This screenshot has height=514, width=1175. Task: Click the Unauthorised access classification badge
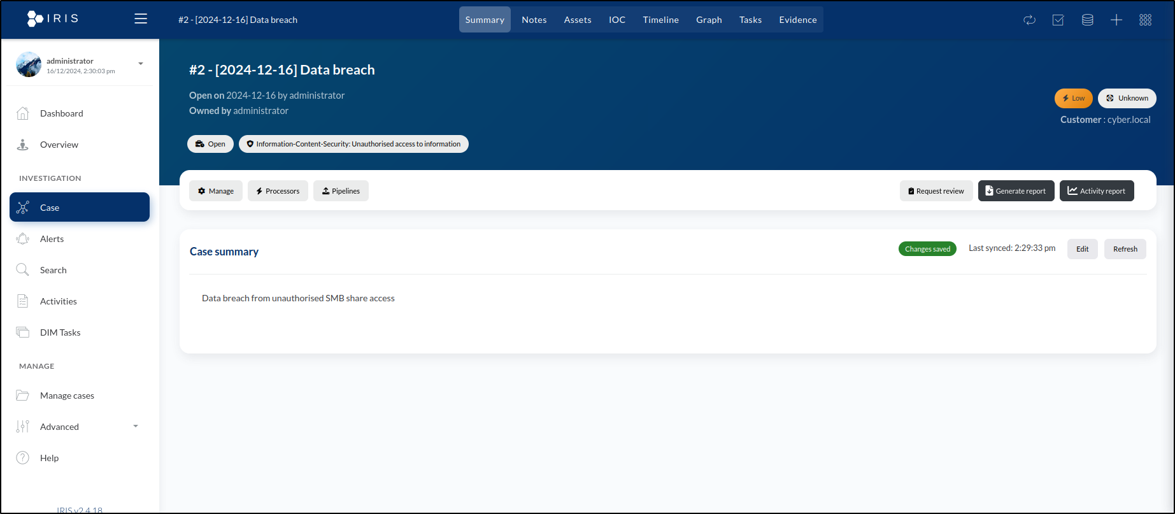[x=353, y=144]
